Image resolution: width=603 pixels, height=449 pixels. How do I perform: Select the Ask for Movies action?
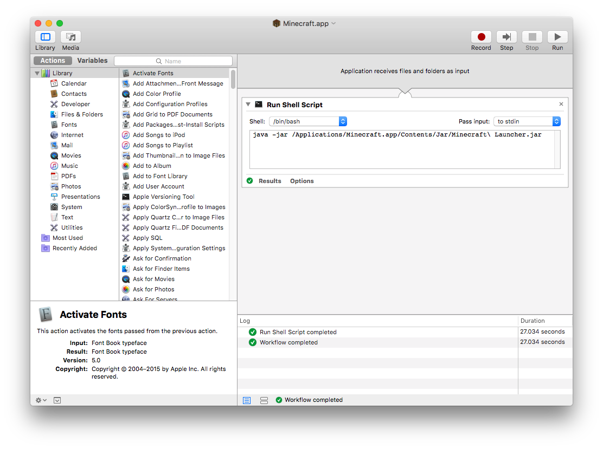pos(175,279)
